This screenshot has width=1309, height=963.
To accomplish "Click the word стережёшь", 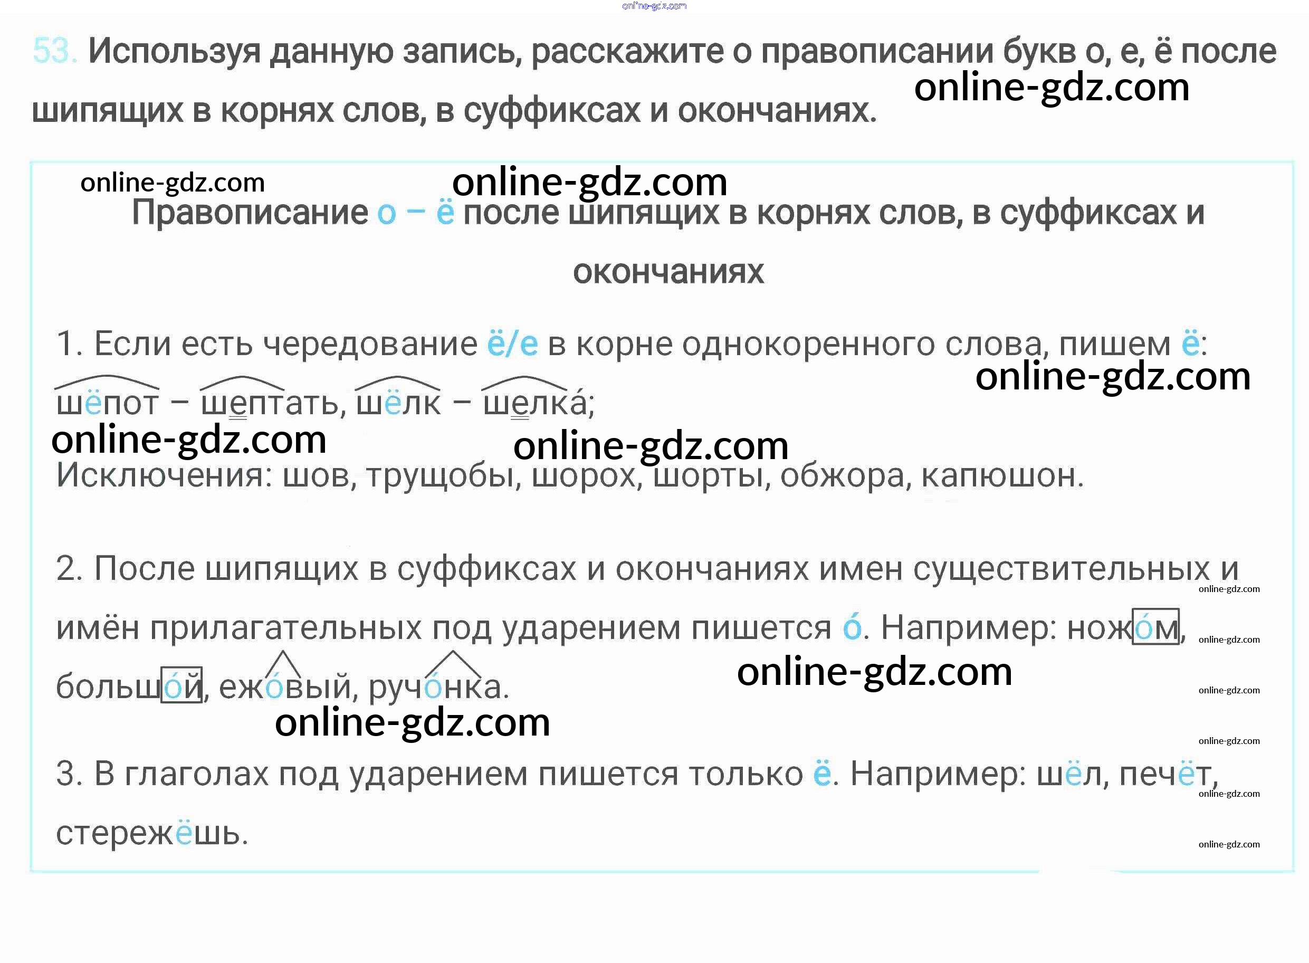I will click(152, 833).
